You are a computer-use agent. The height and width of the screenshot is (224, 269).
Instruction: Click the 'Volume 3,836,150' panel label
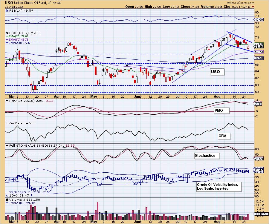coord(25,200)
